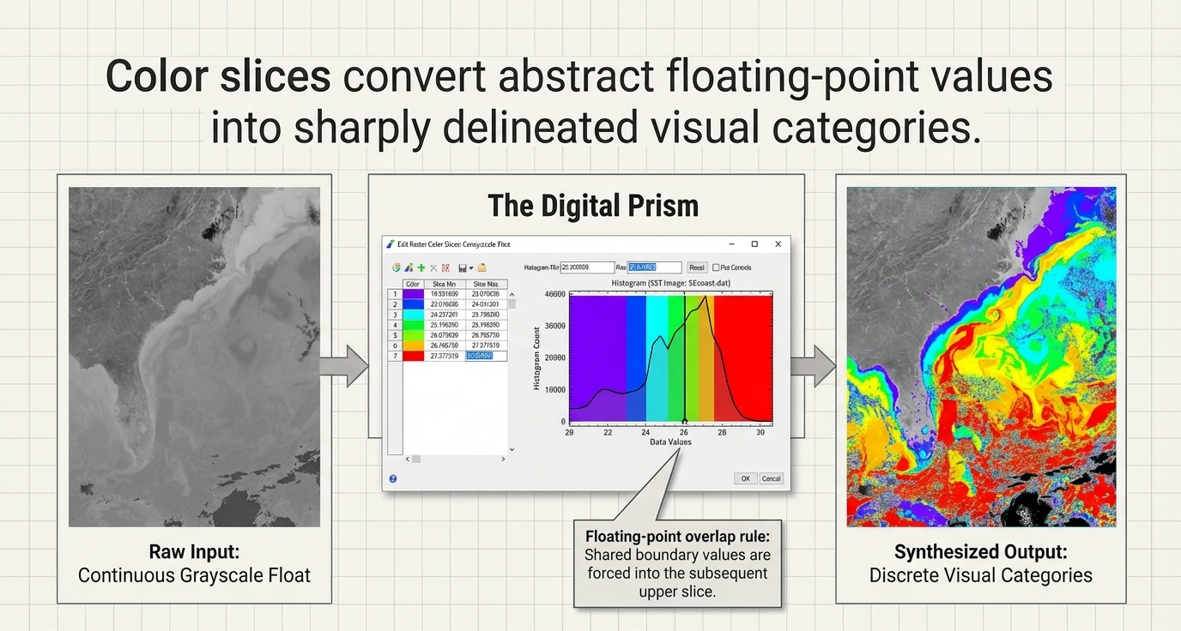Click the marker handle at value 26 on the axis
The image size is (1181, 631).
pos(684,421)
